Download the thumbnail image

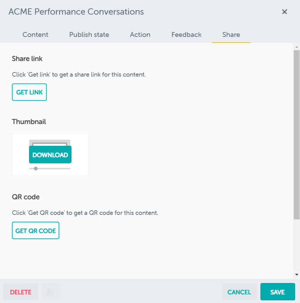50,155
